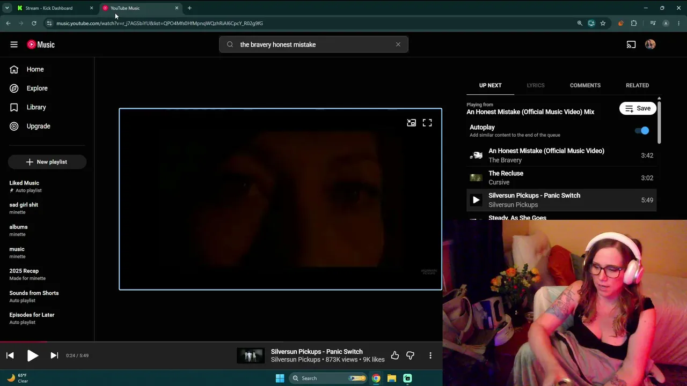The height and width of the screenshot is (386, 687).
Task: Click the Panic Switch thumbnail in player bar
Action: point(251,355)
